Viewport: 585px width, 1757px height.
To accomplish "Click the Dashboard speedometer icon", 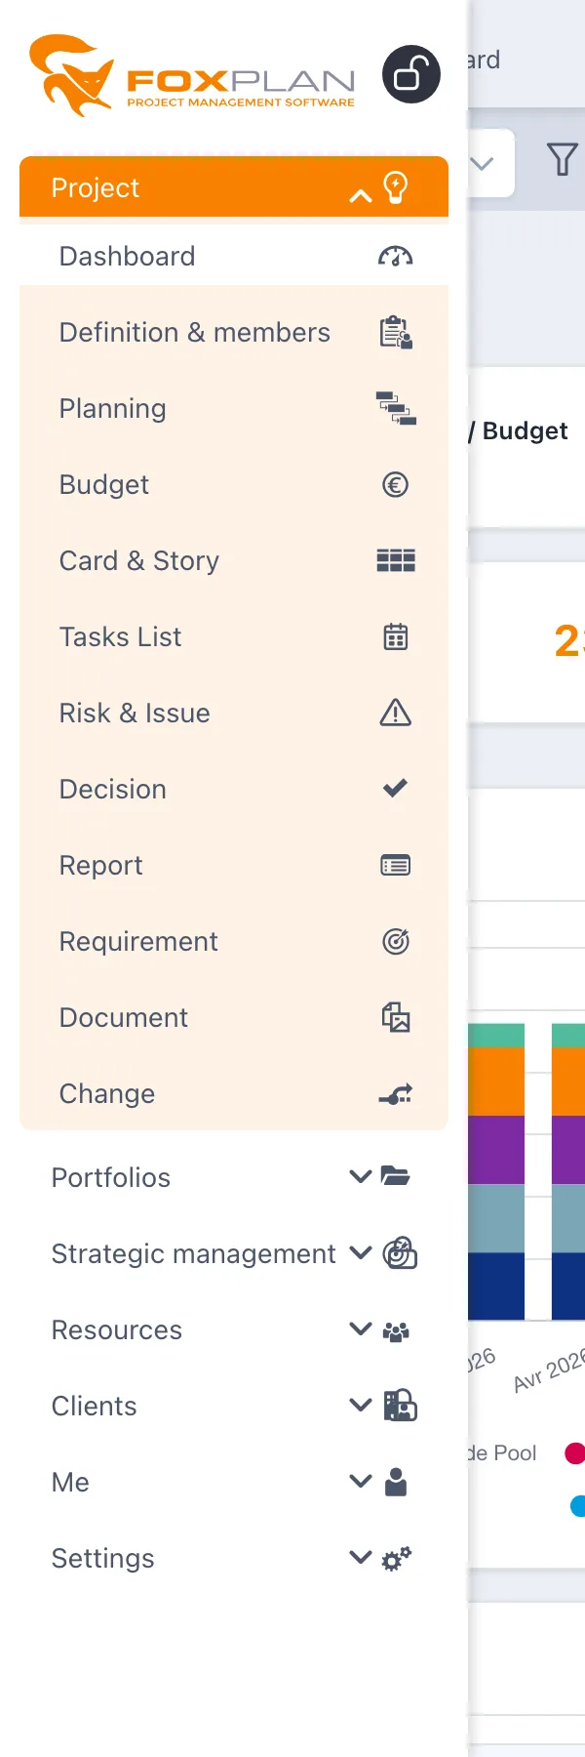I will click(x=395, y=257).
